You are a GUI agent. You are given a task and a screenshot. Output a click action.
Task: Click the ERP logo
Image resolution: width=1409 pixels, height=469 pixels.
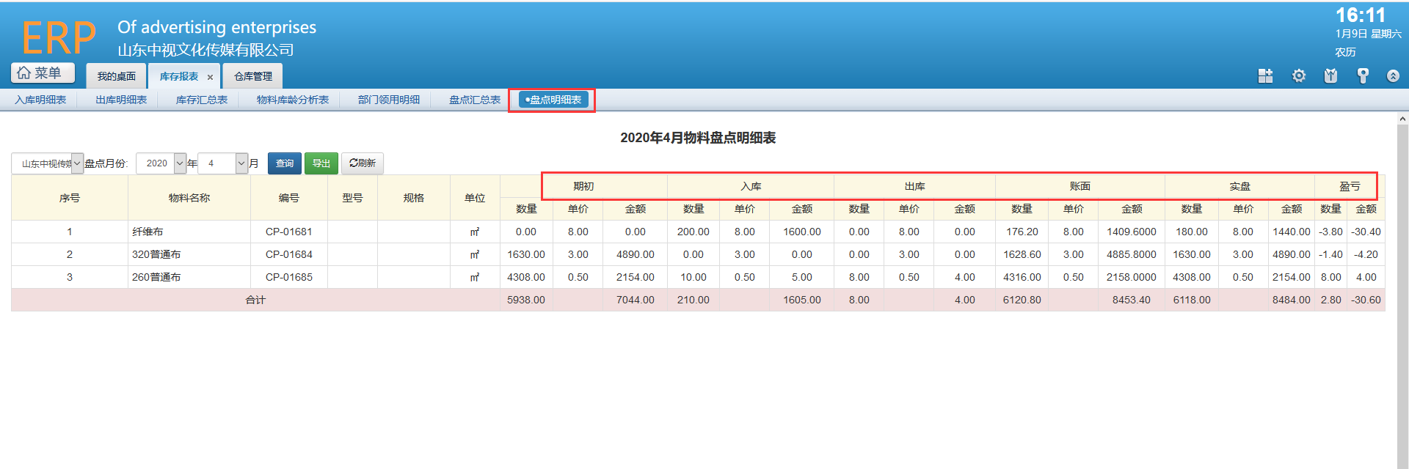click(59, 37)
